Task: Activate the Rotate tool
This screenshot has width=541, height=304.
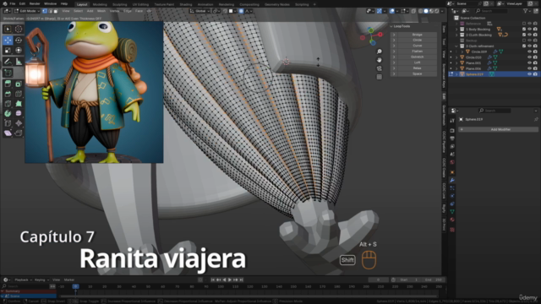Action: [19, 41]
